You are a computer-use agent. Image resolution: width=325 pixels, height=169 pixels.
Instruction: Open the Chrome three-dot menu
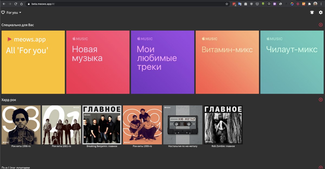point(321,4)
